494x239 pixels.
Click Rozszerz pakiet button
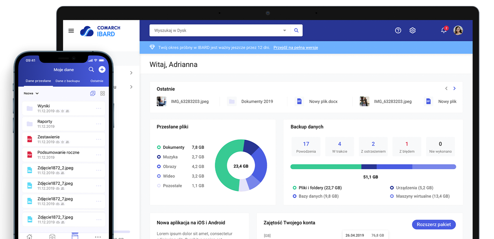pos(434,225)
